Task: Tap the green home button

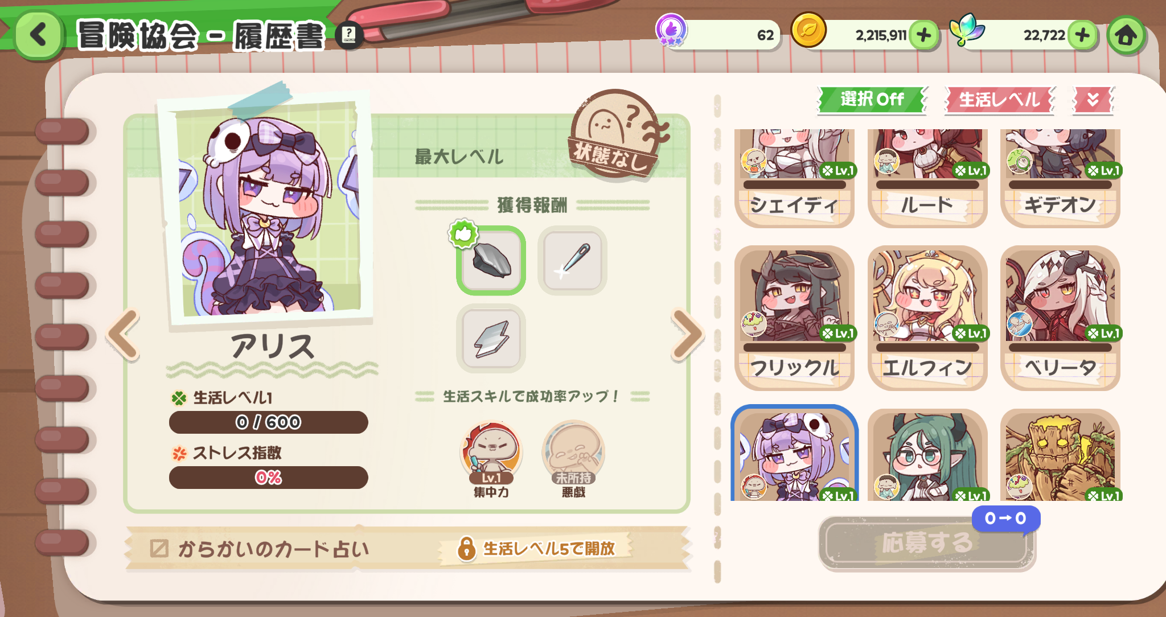Action: [1126, 35]
